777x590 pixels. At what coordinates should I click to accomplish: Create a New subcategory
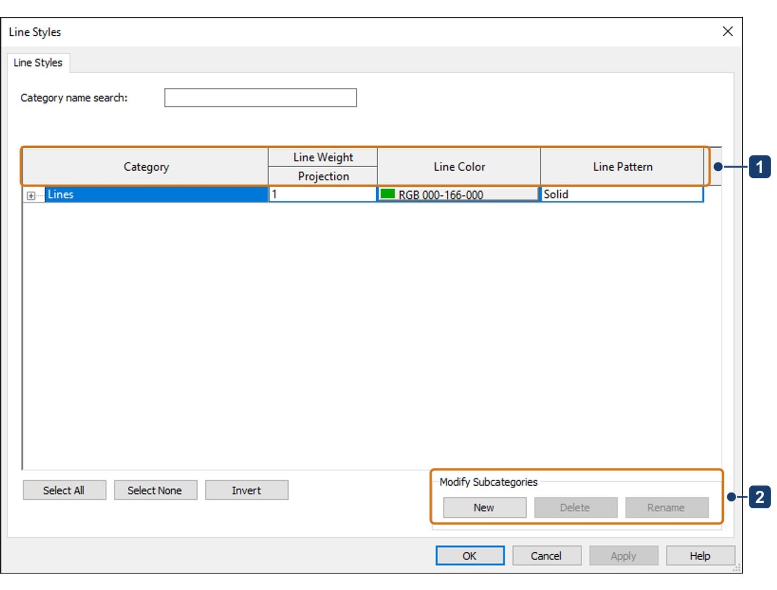click(485, 507)
